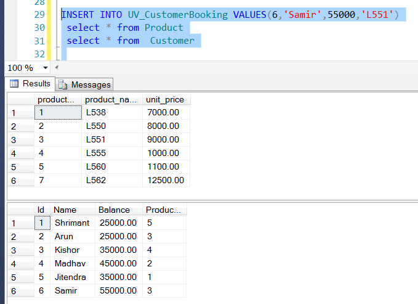Open the Messages tab
The width and height of the screenshot is (418, 304).
click(84, 84)
